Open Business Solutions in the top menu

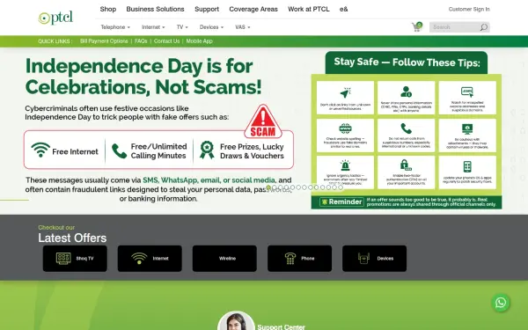(155, 9)
